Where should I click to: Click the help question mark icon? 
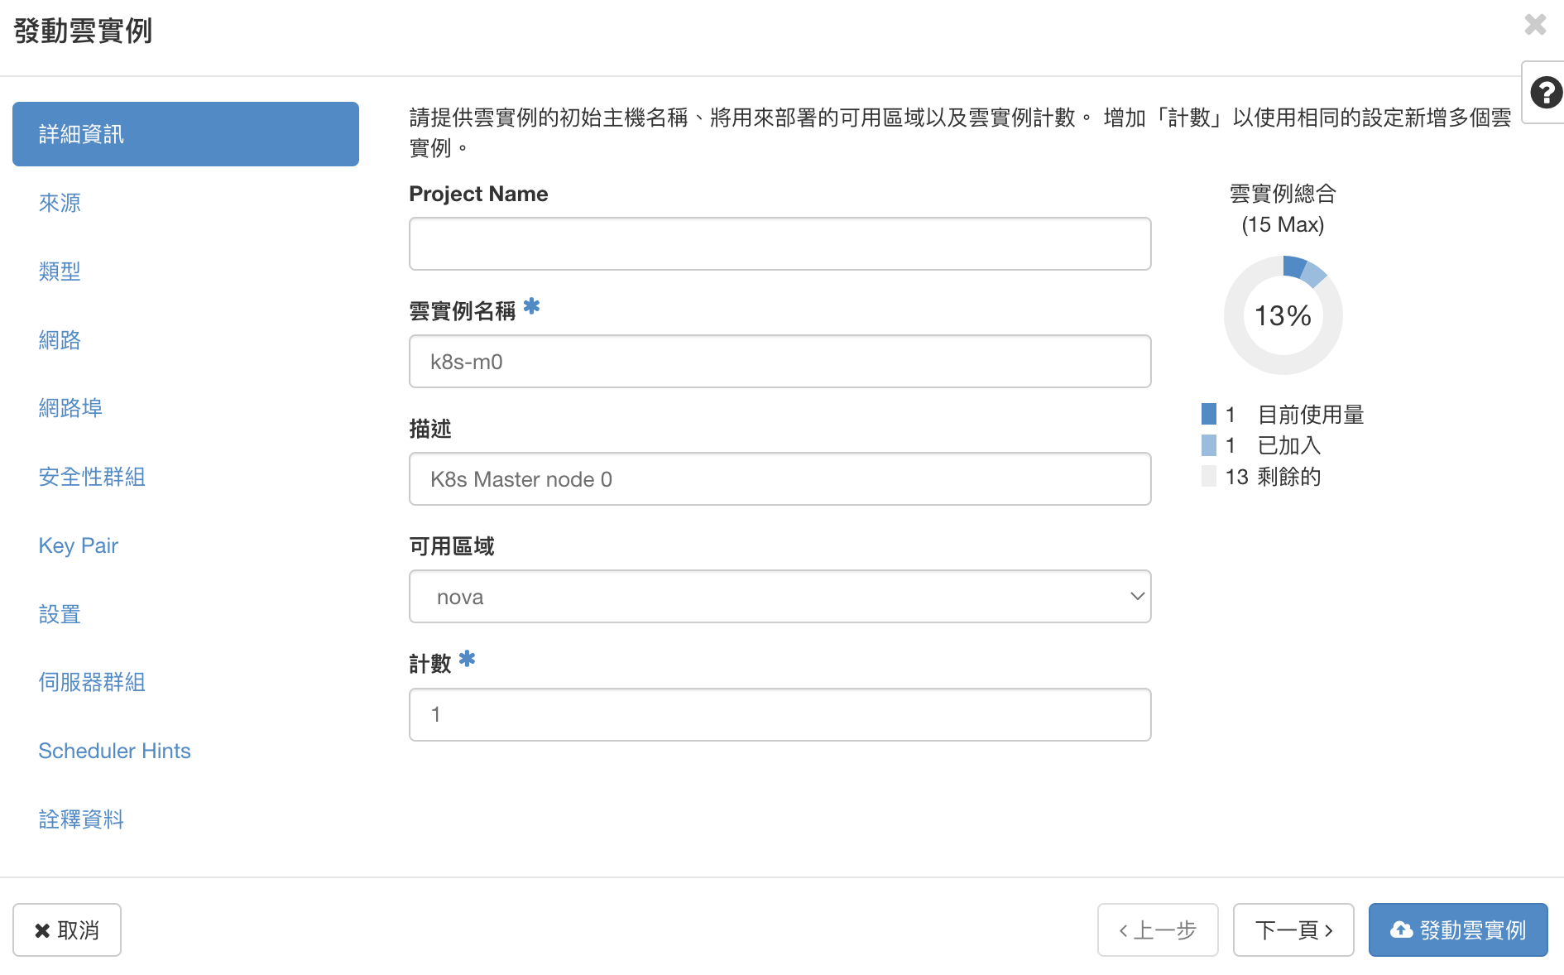point(1545,93)
